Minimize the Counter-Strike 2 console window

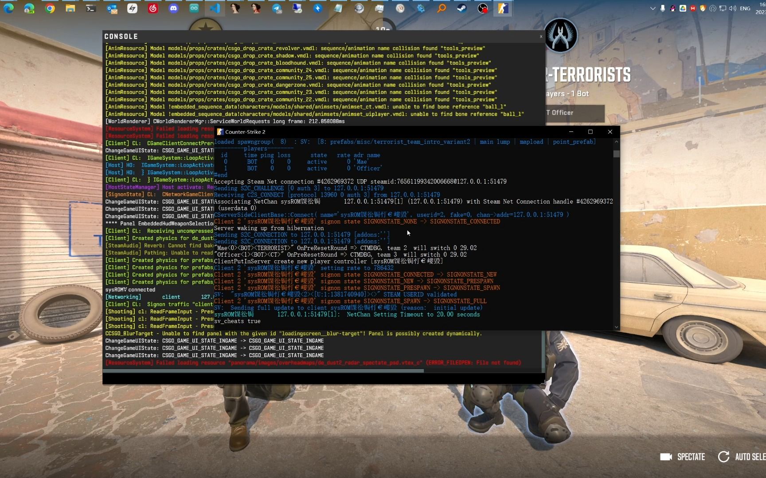(571, 132)
